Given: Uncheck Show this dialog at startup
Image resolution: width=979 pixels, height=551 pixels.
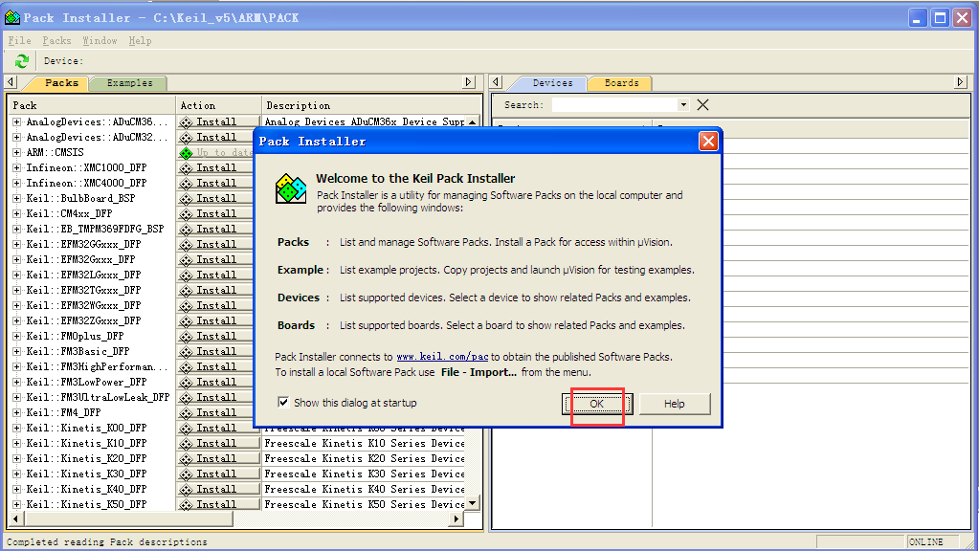Looking at the screenshot, I should coord(283,403).
